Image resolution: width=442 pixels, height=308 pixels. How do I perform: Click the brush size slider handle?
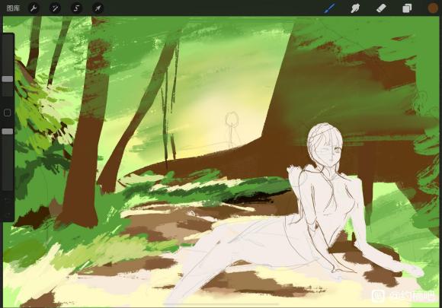(x=8, y=79)
